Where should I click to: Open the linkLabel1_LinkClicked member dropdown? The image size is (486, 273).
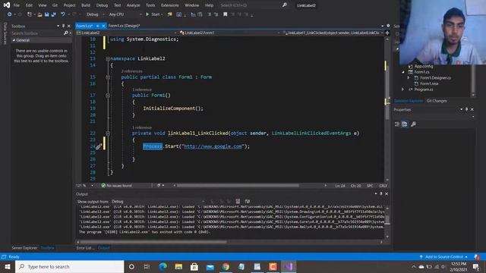(333, 33)
